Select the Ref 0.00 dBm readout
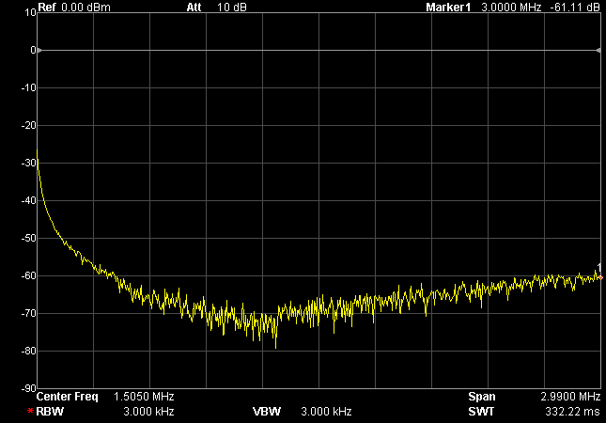The height and width of the screenshot is (423, 606). (x=74, y=8)
